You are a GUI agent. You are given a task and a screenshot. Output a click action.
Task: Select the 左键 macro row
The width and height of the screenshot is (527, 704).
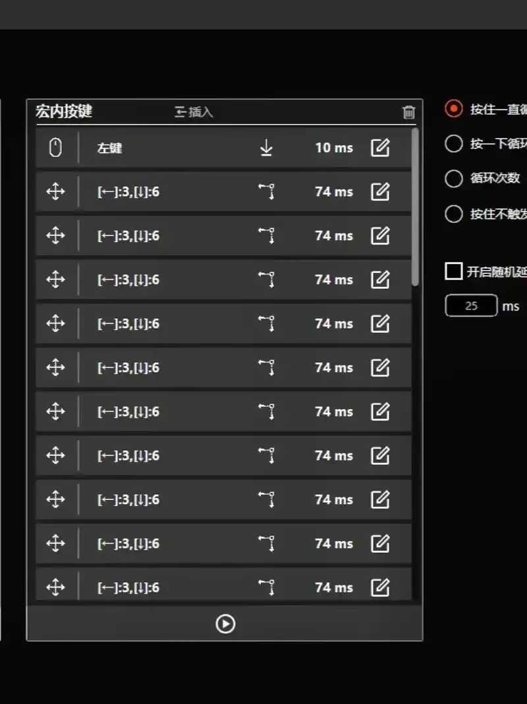tap(223, 148)
